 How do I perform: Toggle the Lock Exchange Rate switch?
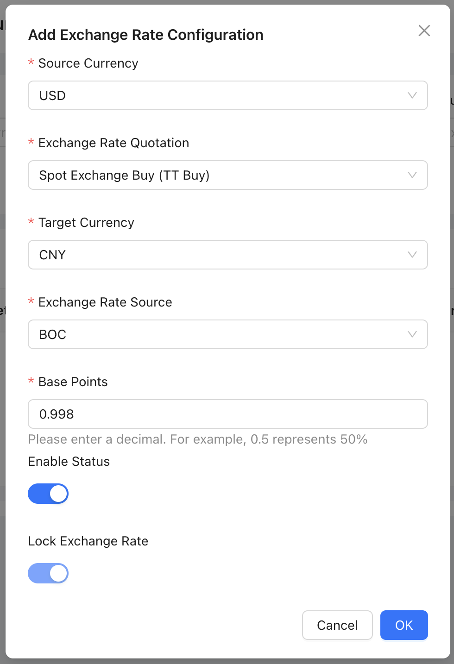coord(48,573)
